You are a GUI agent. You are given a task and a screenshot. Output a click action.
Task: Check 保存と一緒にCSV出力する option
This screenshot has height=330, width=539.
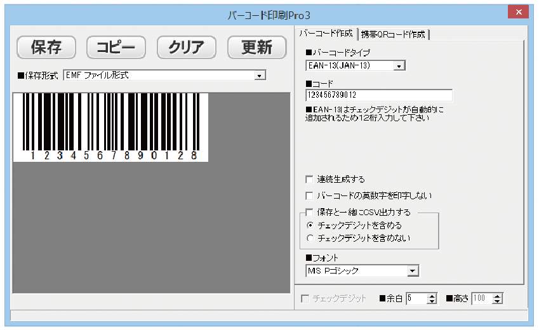[309, 212]
